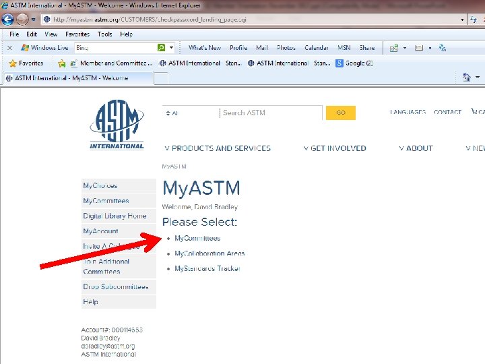
Task: Expand PRODUCTS AND SERVICES menu
Action: coord(218,148)
